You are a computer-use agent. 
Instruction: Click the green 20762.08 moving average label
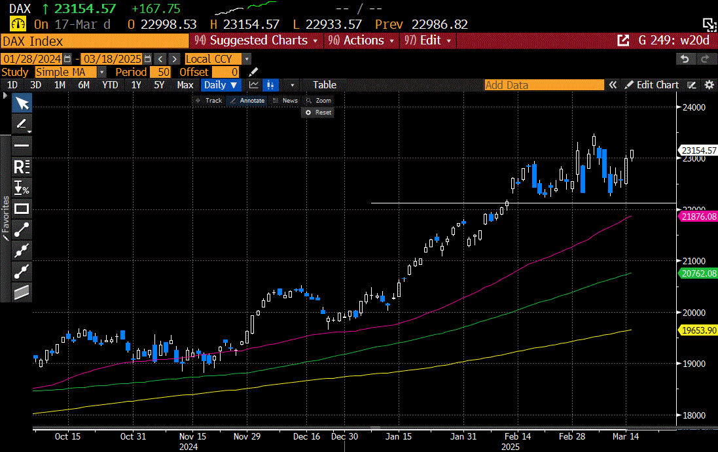coord(698,273)
